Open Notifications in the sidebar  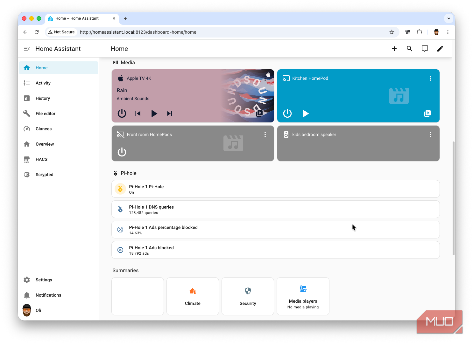coord(59,295)
